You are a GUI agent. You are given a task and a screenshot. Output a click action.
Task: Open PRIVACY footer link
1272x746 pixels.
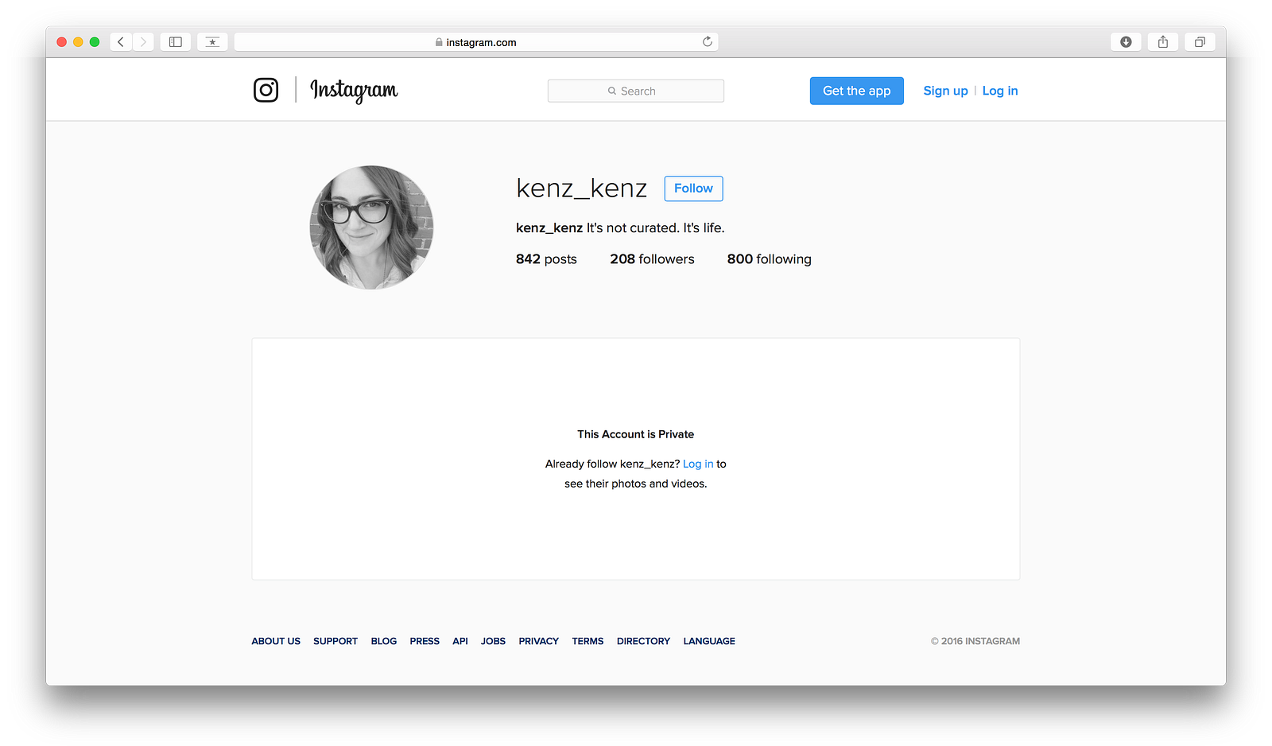(539, 641)
